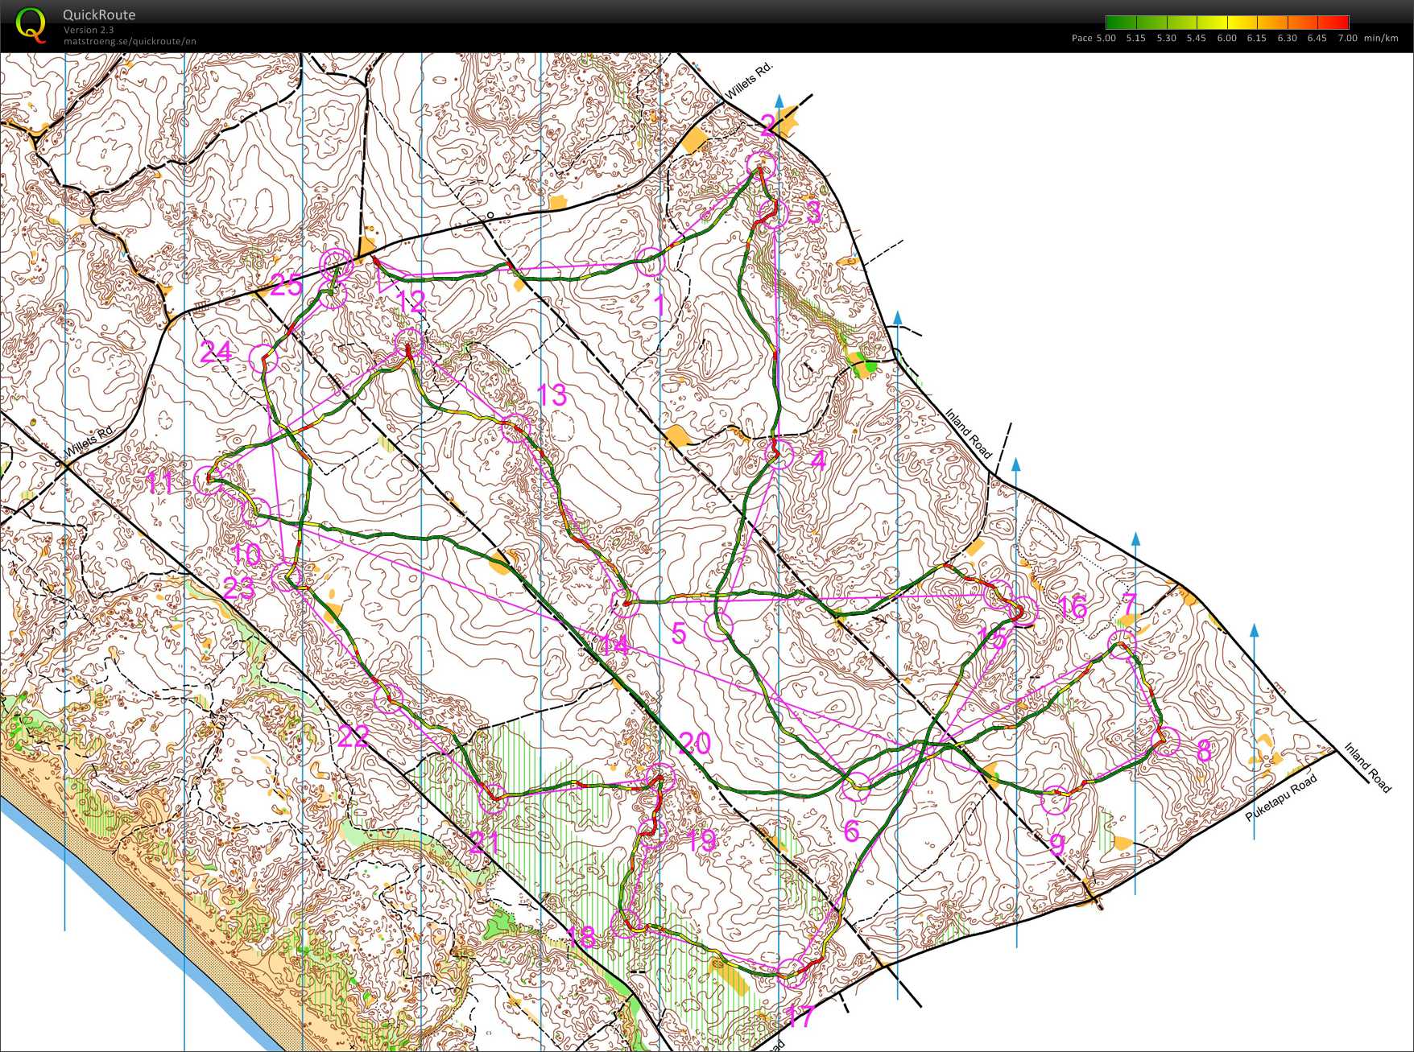Screen dimensions: 1414x1052
Task: Click the magenta number label '17'
Action: (x=799, y=1017)
